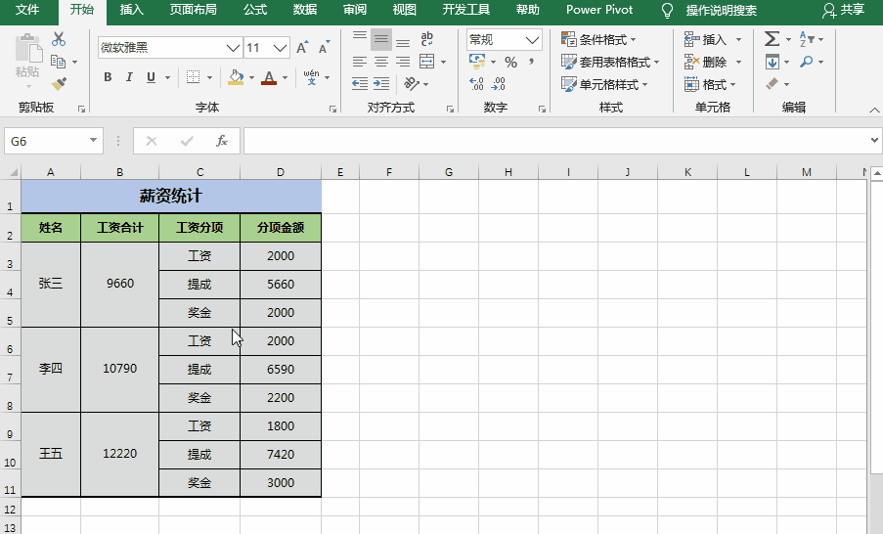Toggle Underline formatting

click(x=151, y=76)
